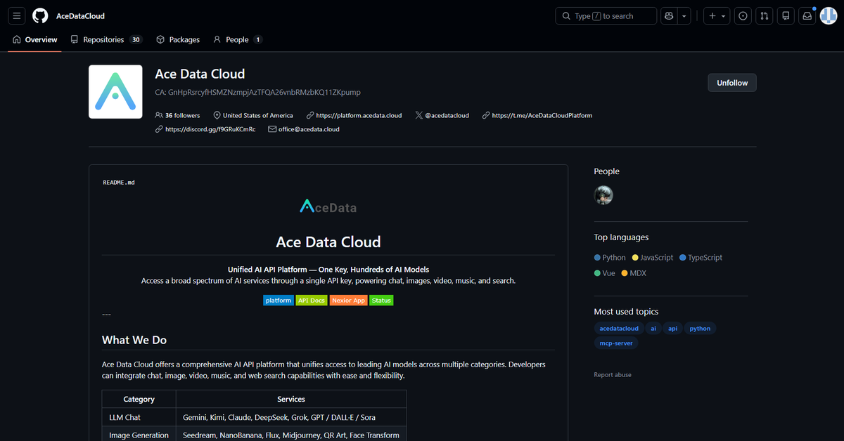Click the What We Do heading
The height and width of the screenshot is (441, 844).
click(134, 340)
